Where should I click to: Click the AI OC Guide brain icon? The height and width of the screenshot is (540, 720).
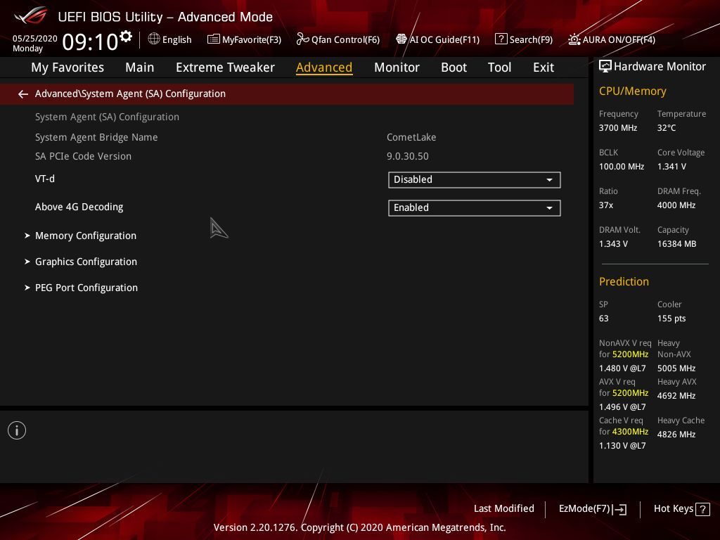(x=401, y=39)
